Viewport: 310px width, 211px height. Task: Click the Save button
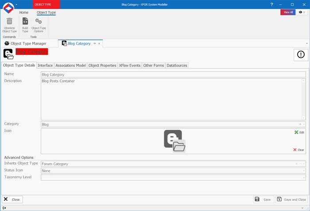pyautogui.click(x=263, y=199)
